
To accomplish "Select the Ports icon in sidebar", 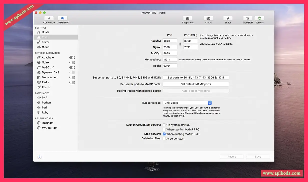I will click(39, 37).
